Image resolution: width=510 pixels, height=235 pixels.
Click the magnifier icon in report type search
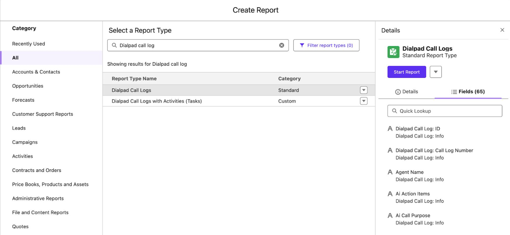[114, 45]
